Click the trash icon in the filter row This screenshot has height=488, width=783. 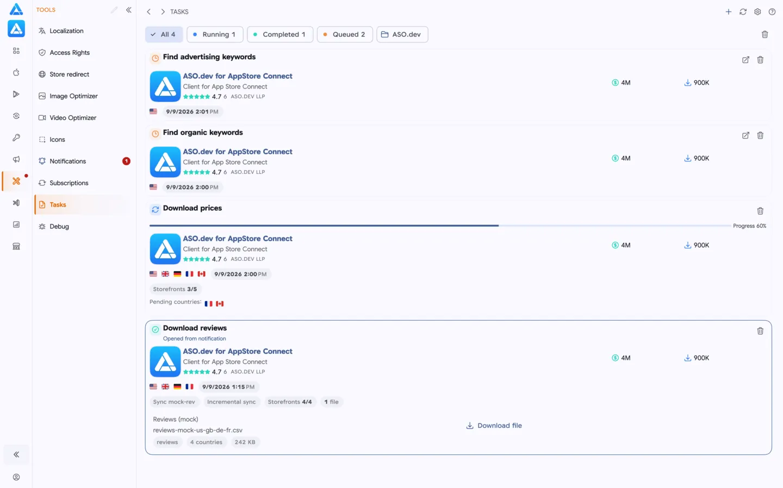(x=765, y=34)
